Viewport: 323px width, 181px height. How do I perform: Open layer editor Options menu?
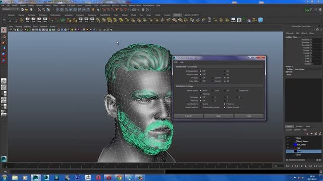pos(297,130)
